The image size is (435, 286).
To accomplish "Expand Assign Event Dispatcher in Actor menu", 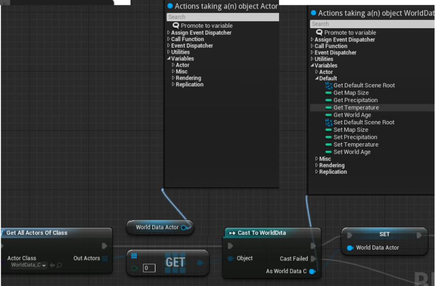I will click(x=169, y=33).
